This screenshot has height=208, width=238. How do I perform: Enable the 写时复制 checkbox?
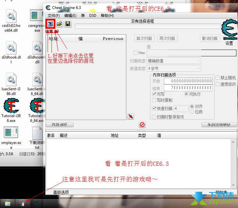(x=154, y=100)
